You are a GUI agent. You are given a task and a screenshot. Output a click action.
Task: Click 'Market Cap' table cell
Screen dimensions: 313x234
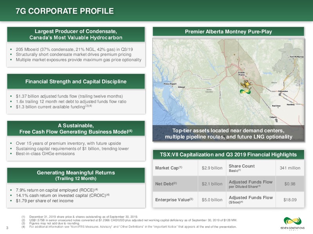pyautogui.click(x=175, y=168)
